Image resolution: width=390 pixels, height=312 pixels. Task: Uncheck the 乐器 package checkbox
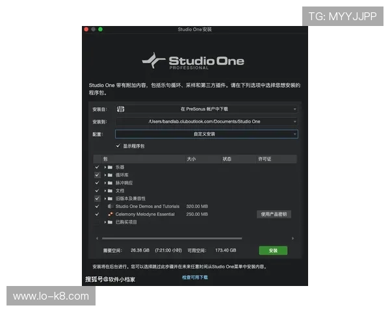pyautogui.click(x=97, y=167)
